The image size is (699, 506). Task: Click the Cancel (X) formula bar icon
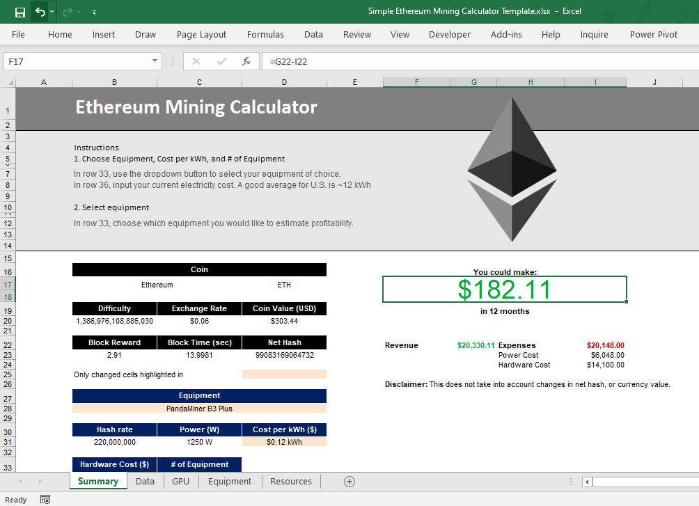coord(196,61)
